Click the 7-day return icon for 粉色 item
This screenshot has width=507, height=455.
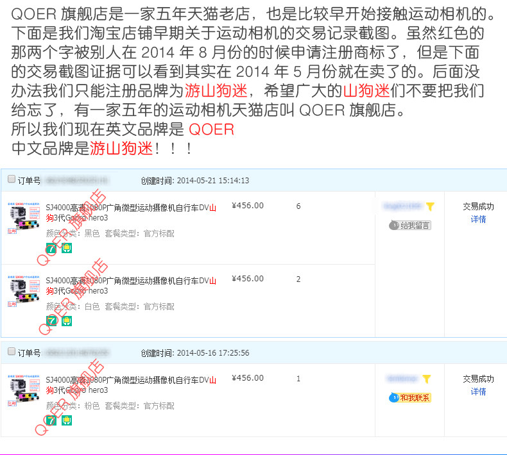tap(51, 420)
